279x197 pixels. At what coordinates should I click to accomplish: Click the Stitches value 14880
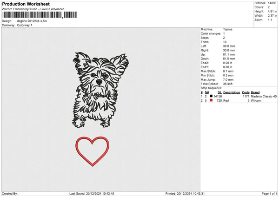(272, 3)
